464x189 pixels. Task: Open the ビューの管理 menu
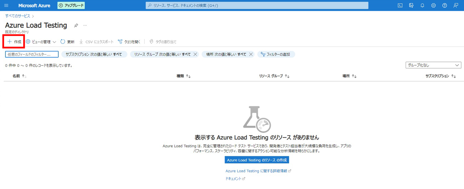[41, 42]
